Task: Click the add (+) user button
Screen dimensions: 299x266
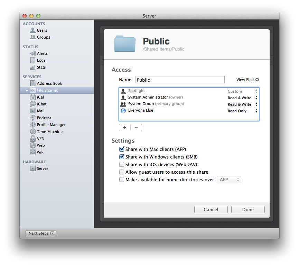Action: (125, 127)
